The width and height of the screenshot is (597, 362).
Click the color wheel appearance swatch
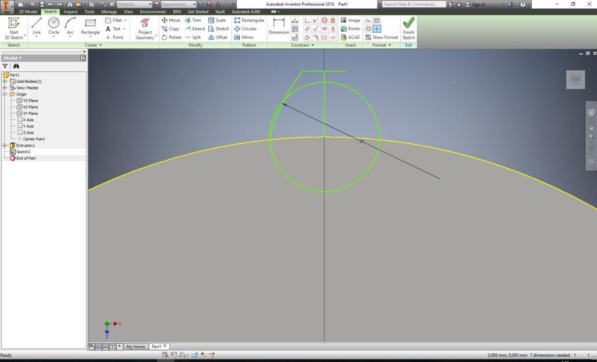click(156, 4)
